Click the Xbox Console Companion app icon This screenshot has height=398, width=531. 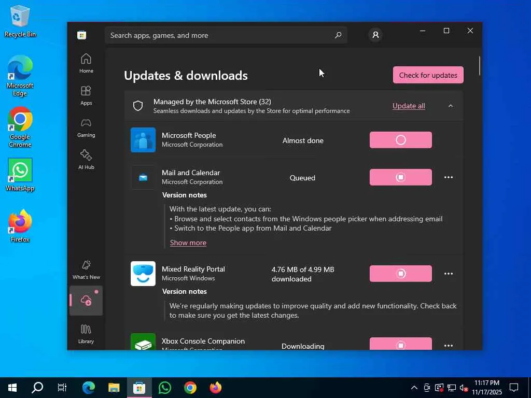pyautogui.click(x=143, y=342)
